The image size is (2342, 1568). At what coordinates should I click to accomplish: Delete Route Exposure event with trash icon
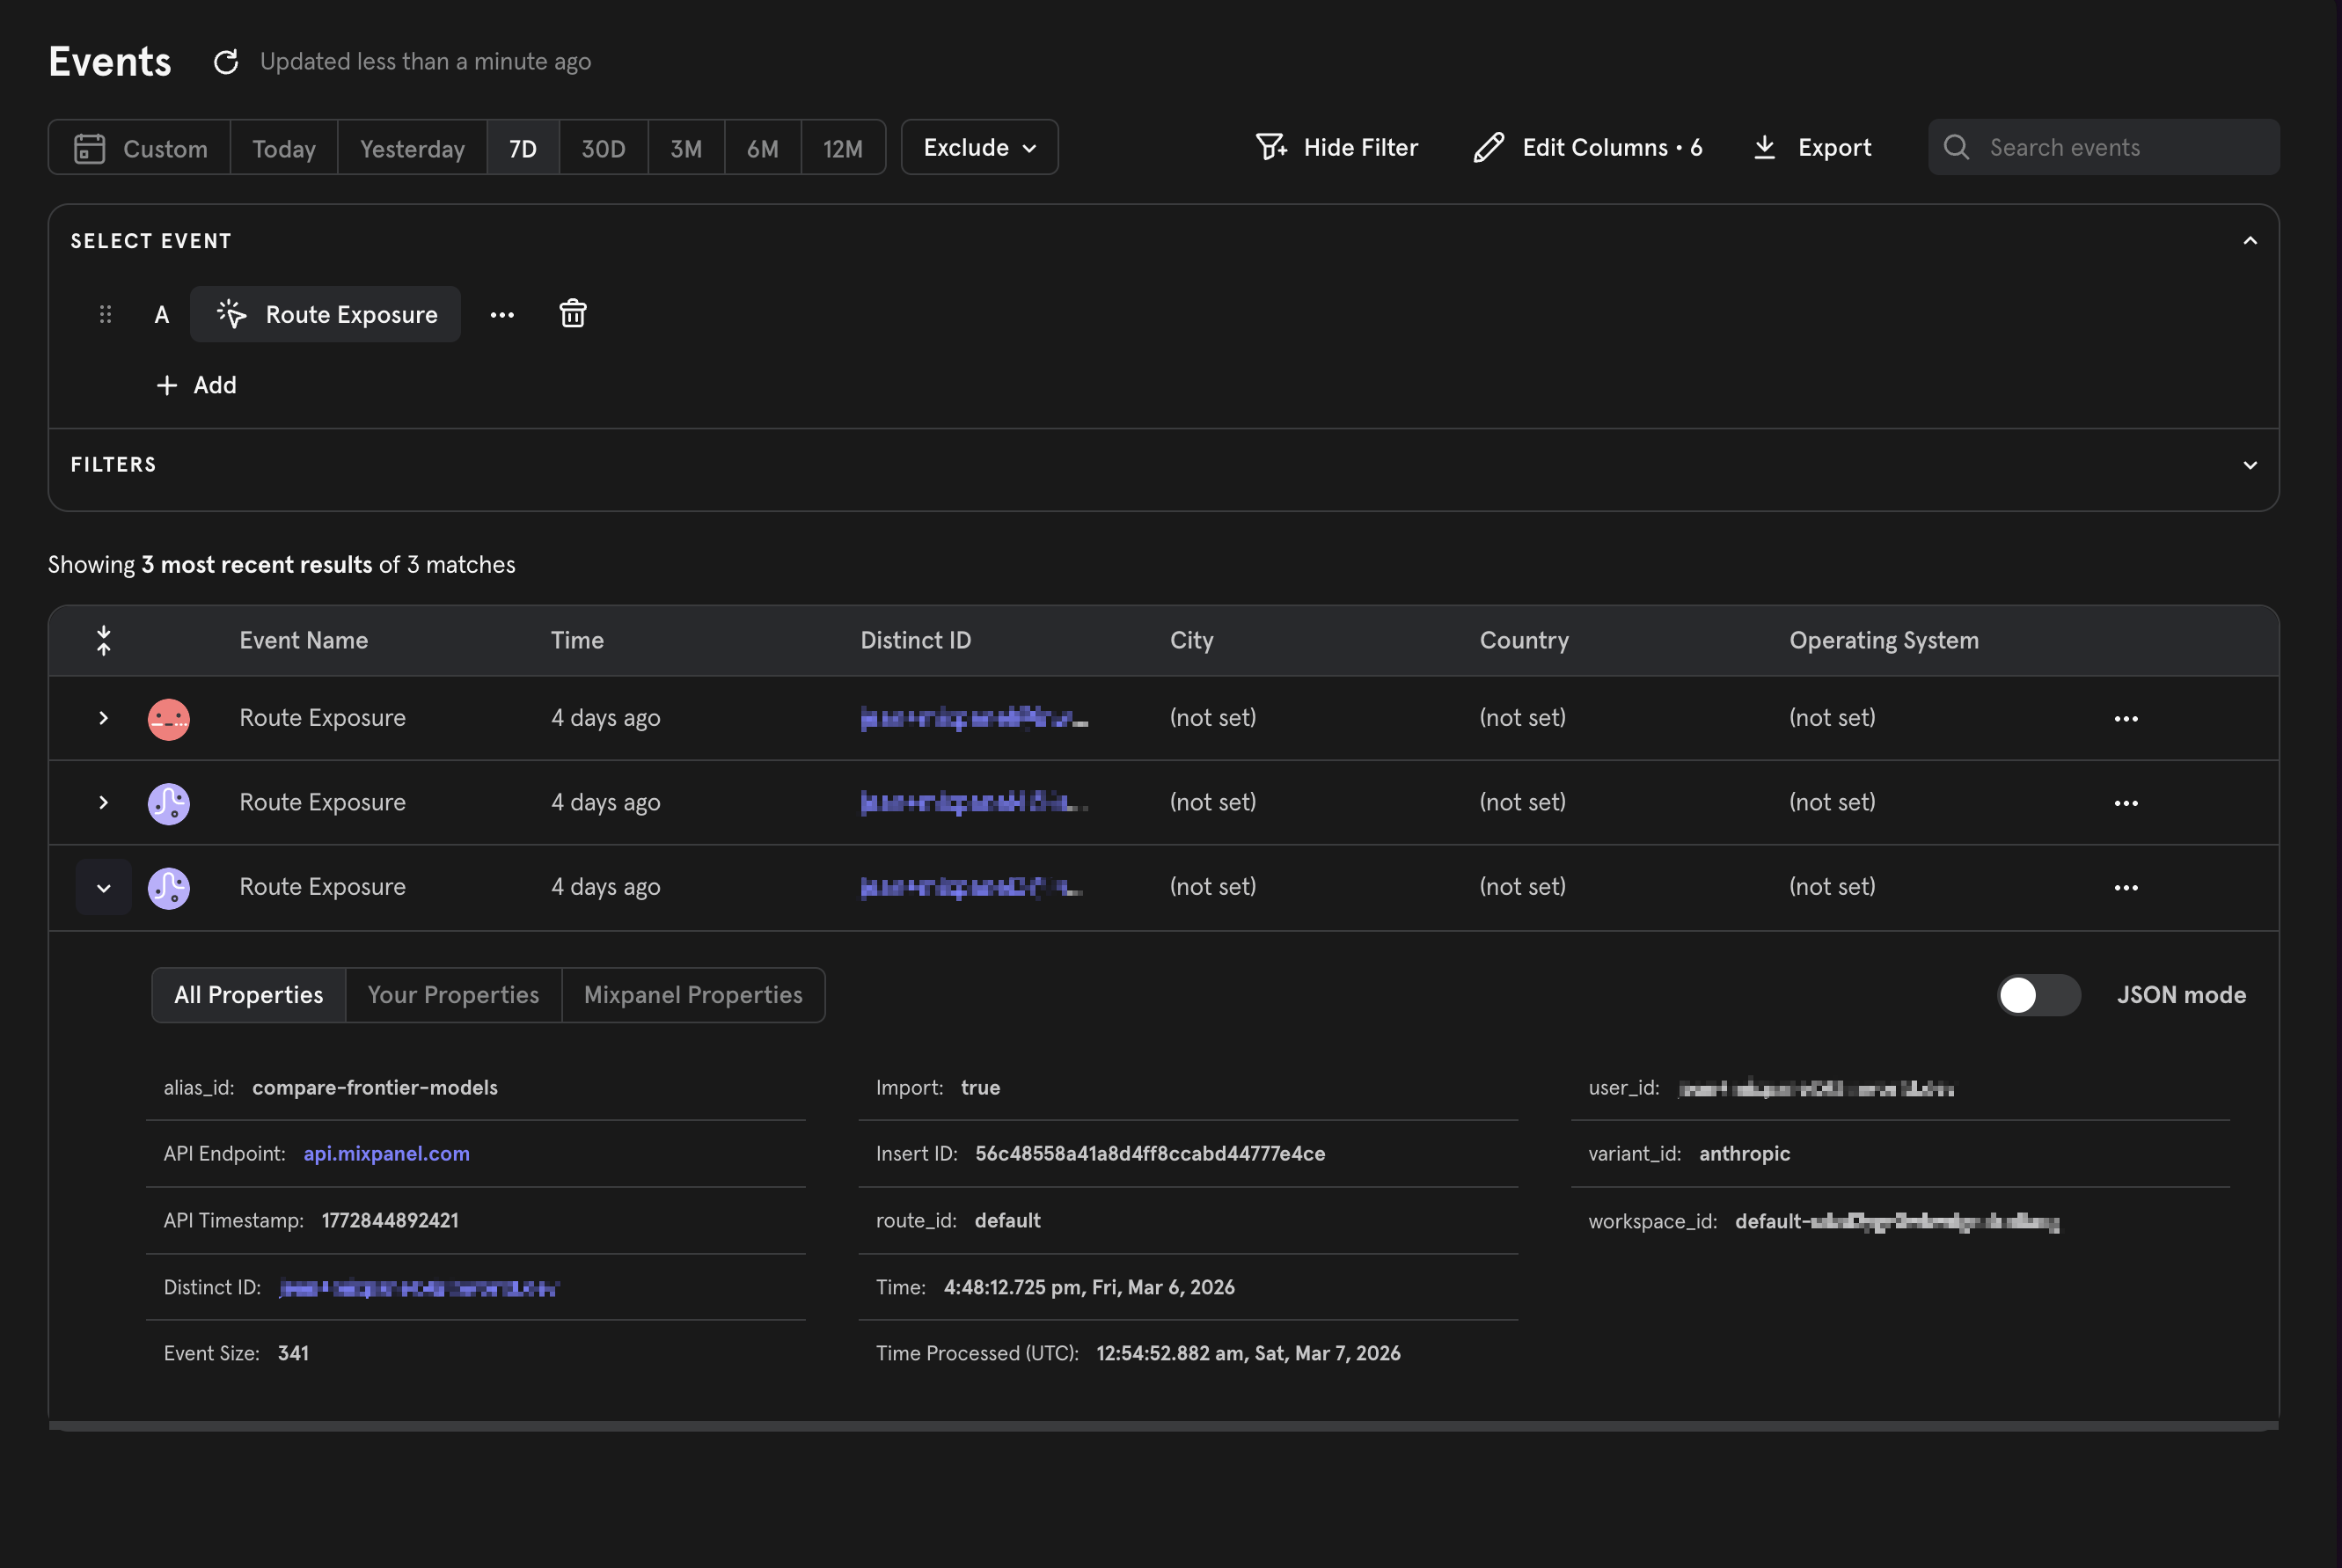pyautogui.click(x=572, y=314)
